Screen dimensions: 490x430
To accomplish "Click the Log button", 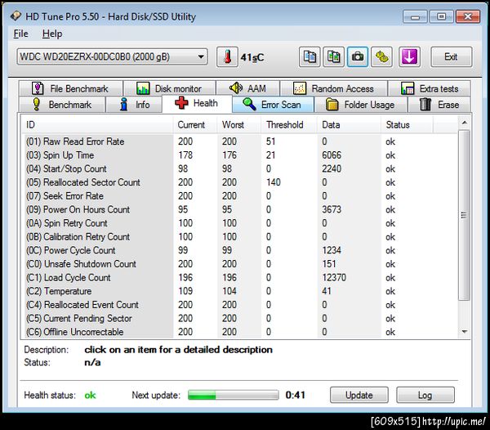I will pos(425,395).
